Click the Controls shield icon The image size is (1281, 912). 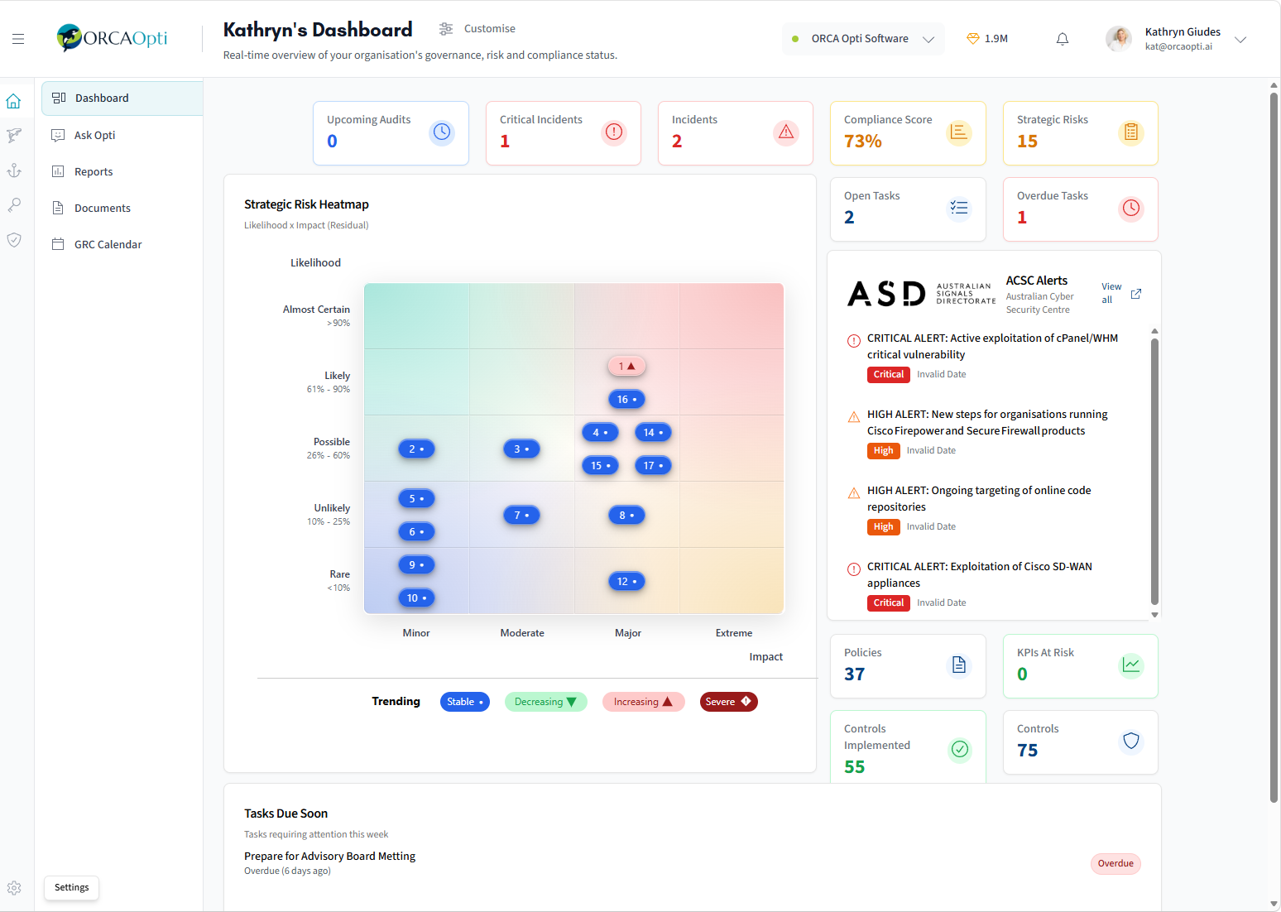(x=1131, y=742)
